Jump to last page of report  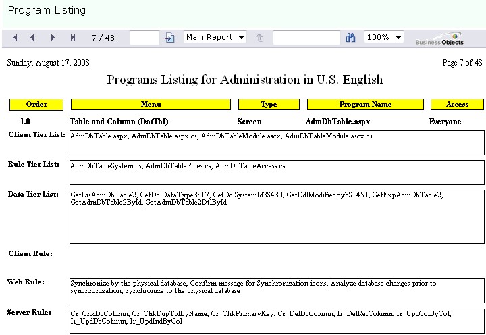73,38
